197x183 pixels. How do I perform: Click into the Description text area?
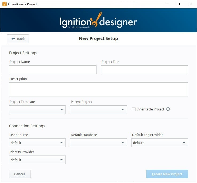point(98,90)
